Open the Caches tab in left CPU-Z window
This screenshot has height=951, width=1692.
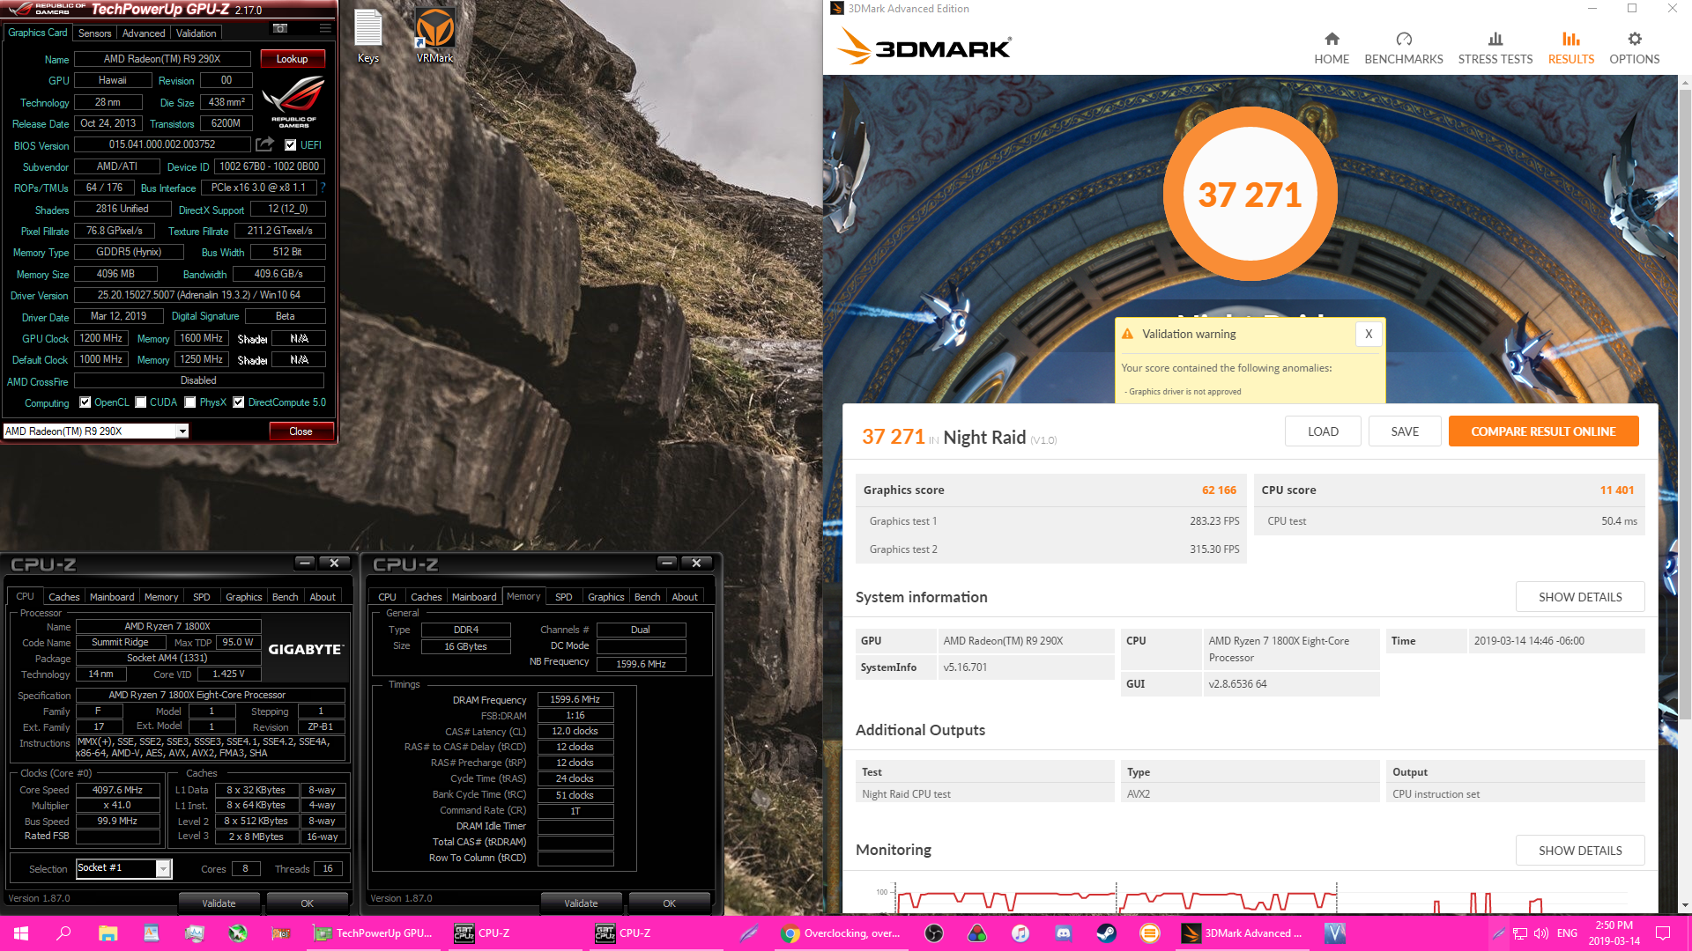coord(63,597)
